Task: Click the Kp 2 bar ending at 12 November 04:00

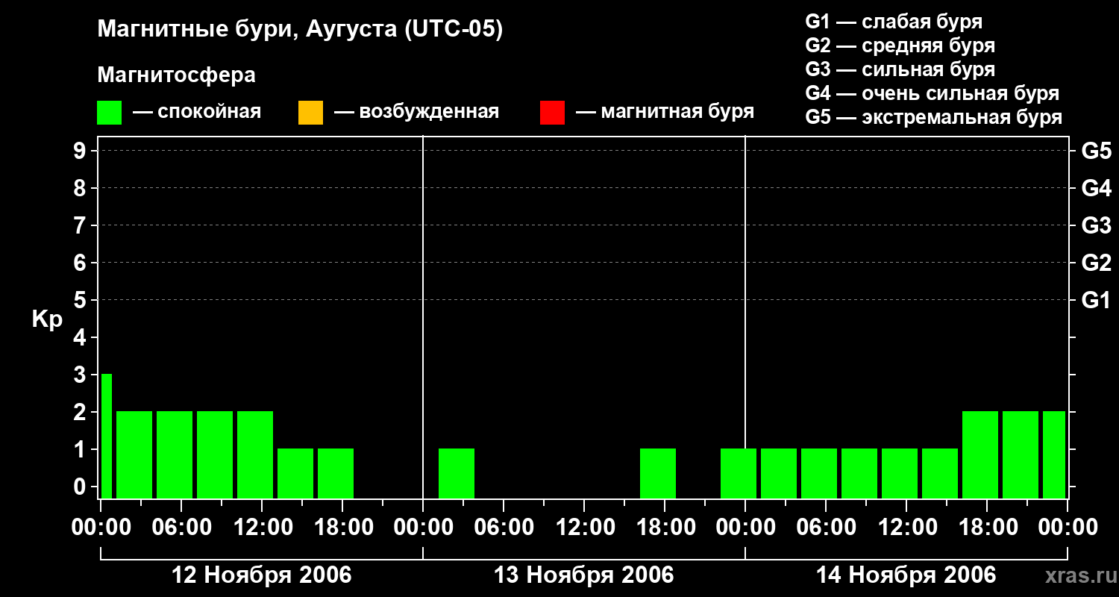Action: (x=134, y=454)
